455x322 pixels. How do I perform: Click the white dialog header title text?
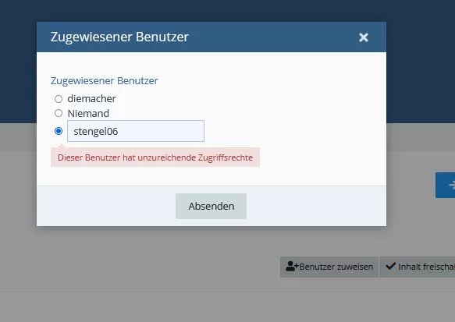[x=119, y=37]
